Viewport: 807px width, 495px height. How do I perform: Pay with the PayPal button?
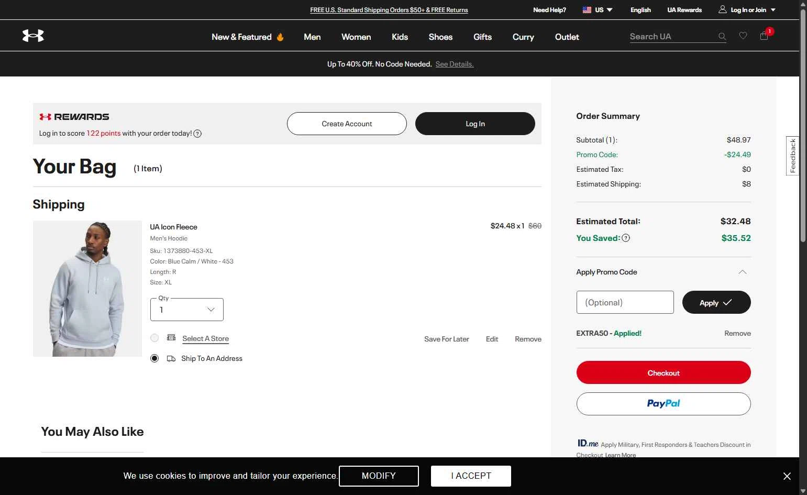coord(664,404)
